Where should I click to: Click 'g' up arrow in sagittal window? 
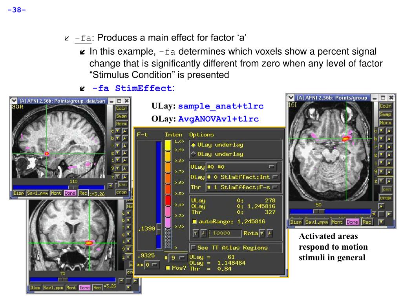click(124, 153)
